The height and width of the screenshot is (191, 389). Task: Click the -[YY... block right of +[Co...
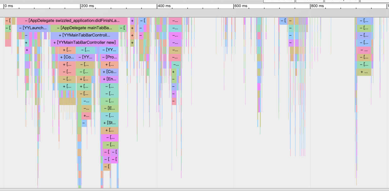[x=85, y=57]
